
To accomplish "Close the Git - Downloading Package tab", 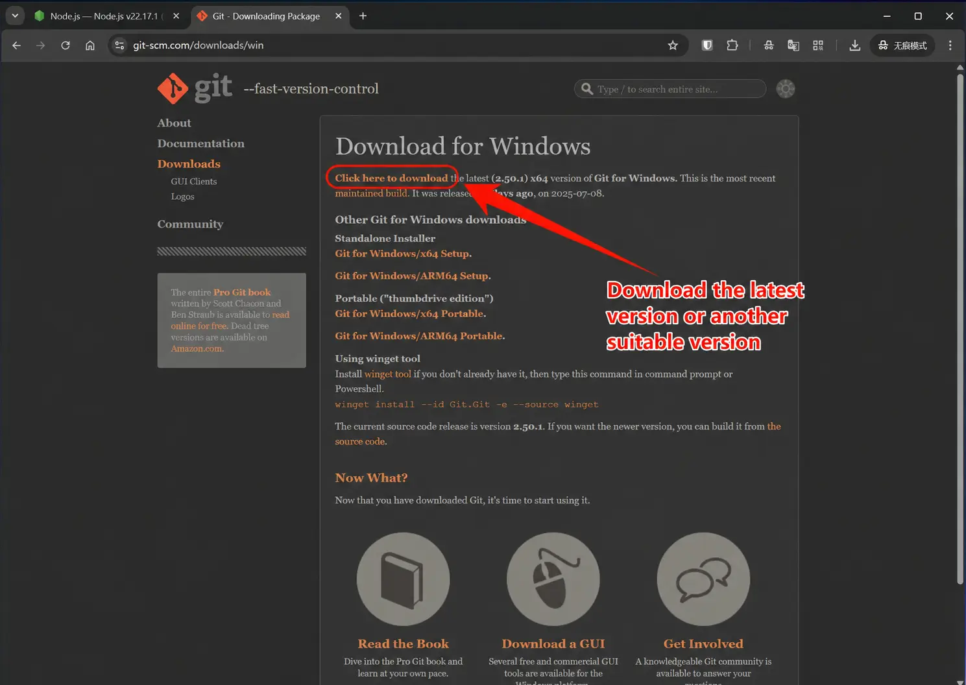I will click(338, 16).
